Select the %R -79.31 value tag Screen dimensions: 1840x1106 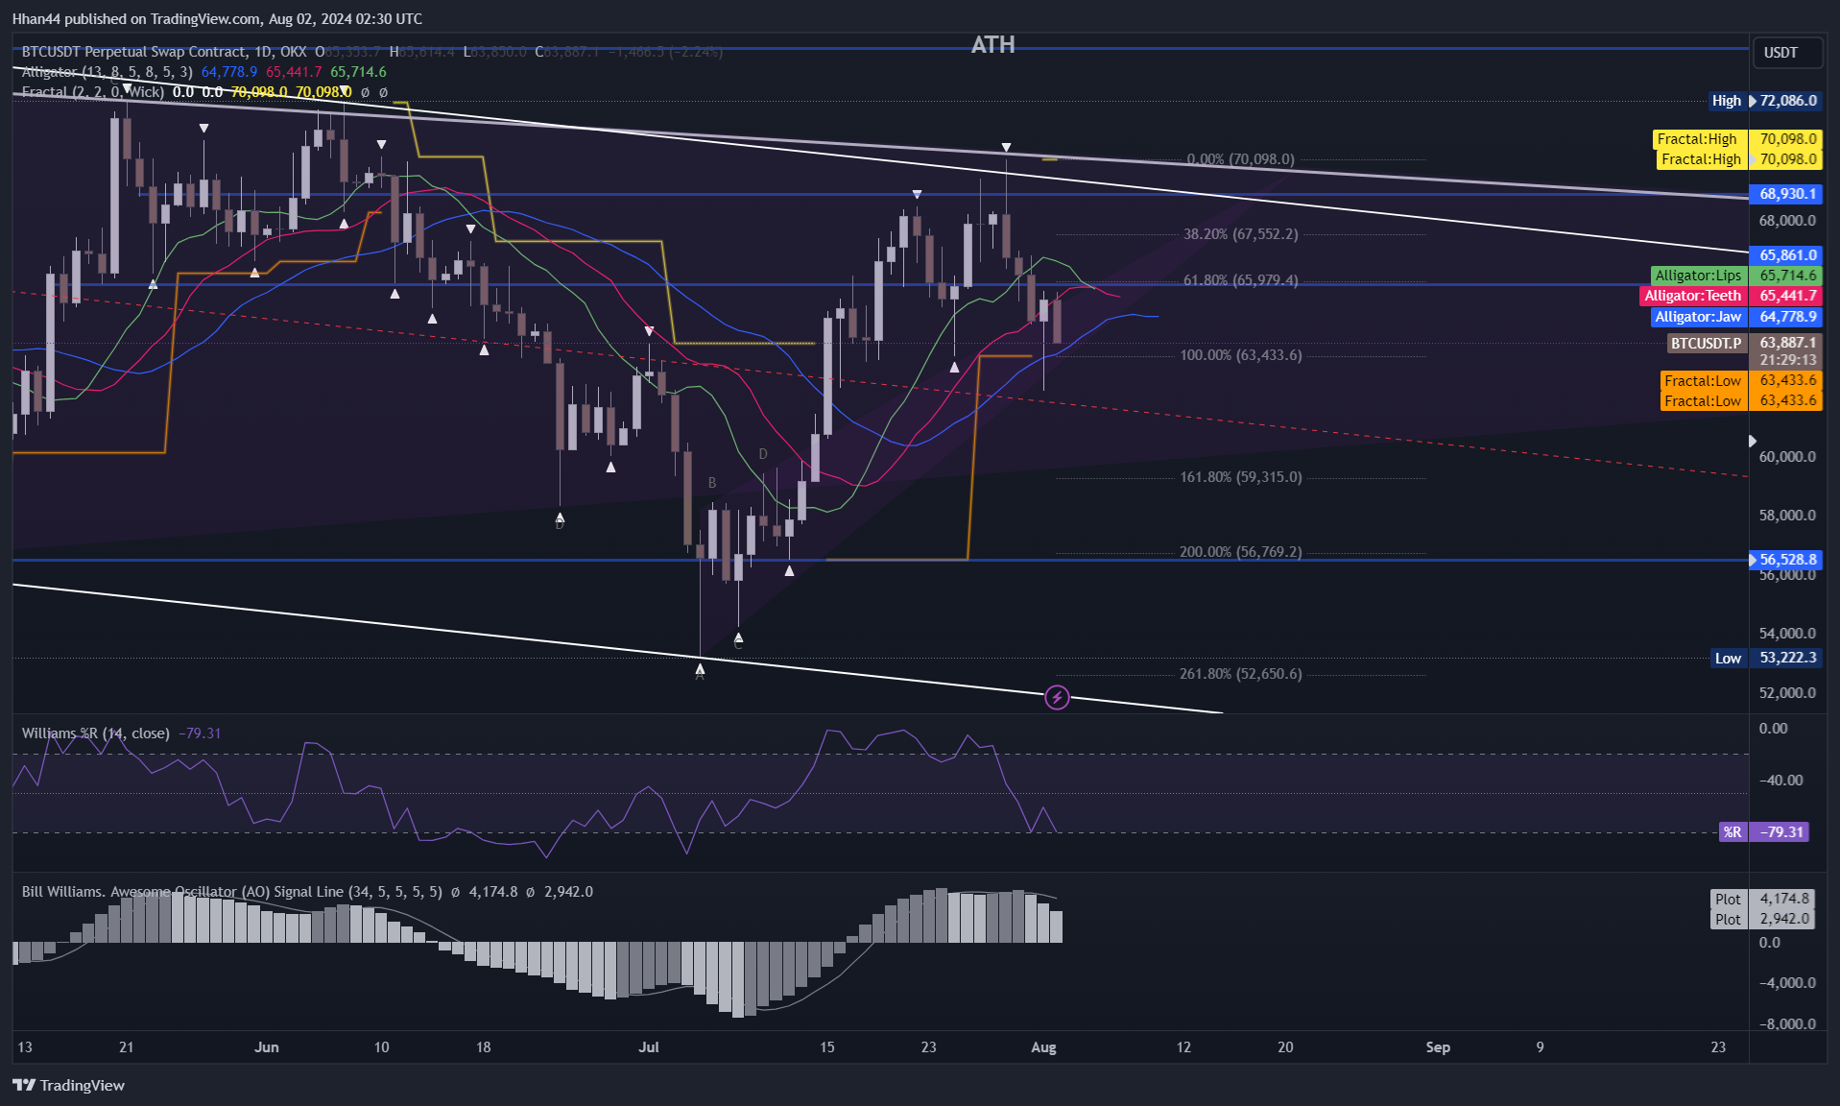pos(1764,832)
